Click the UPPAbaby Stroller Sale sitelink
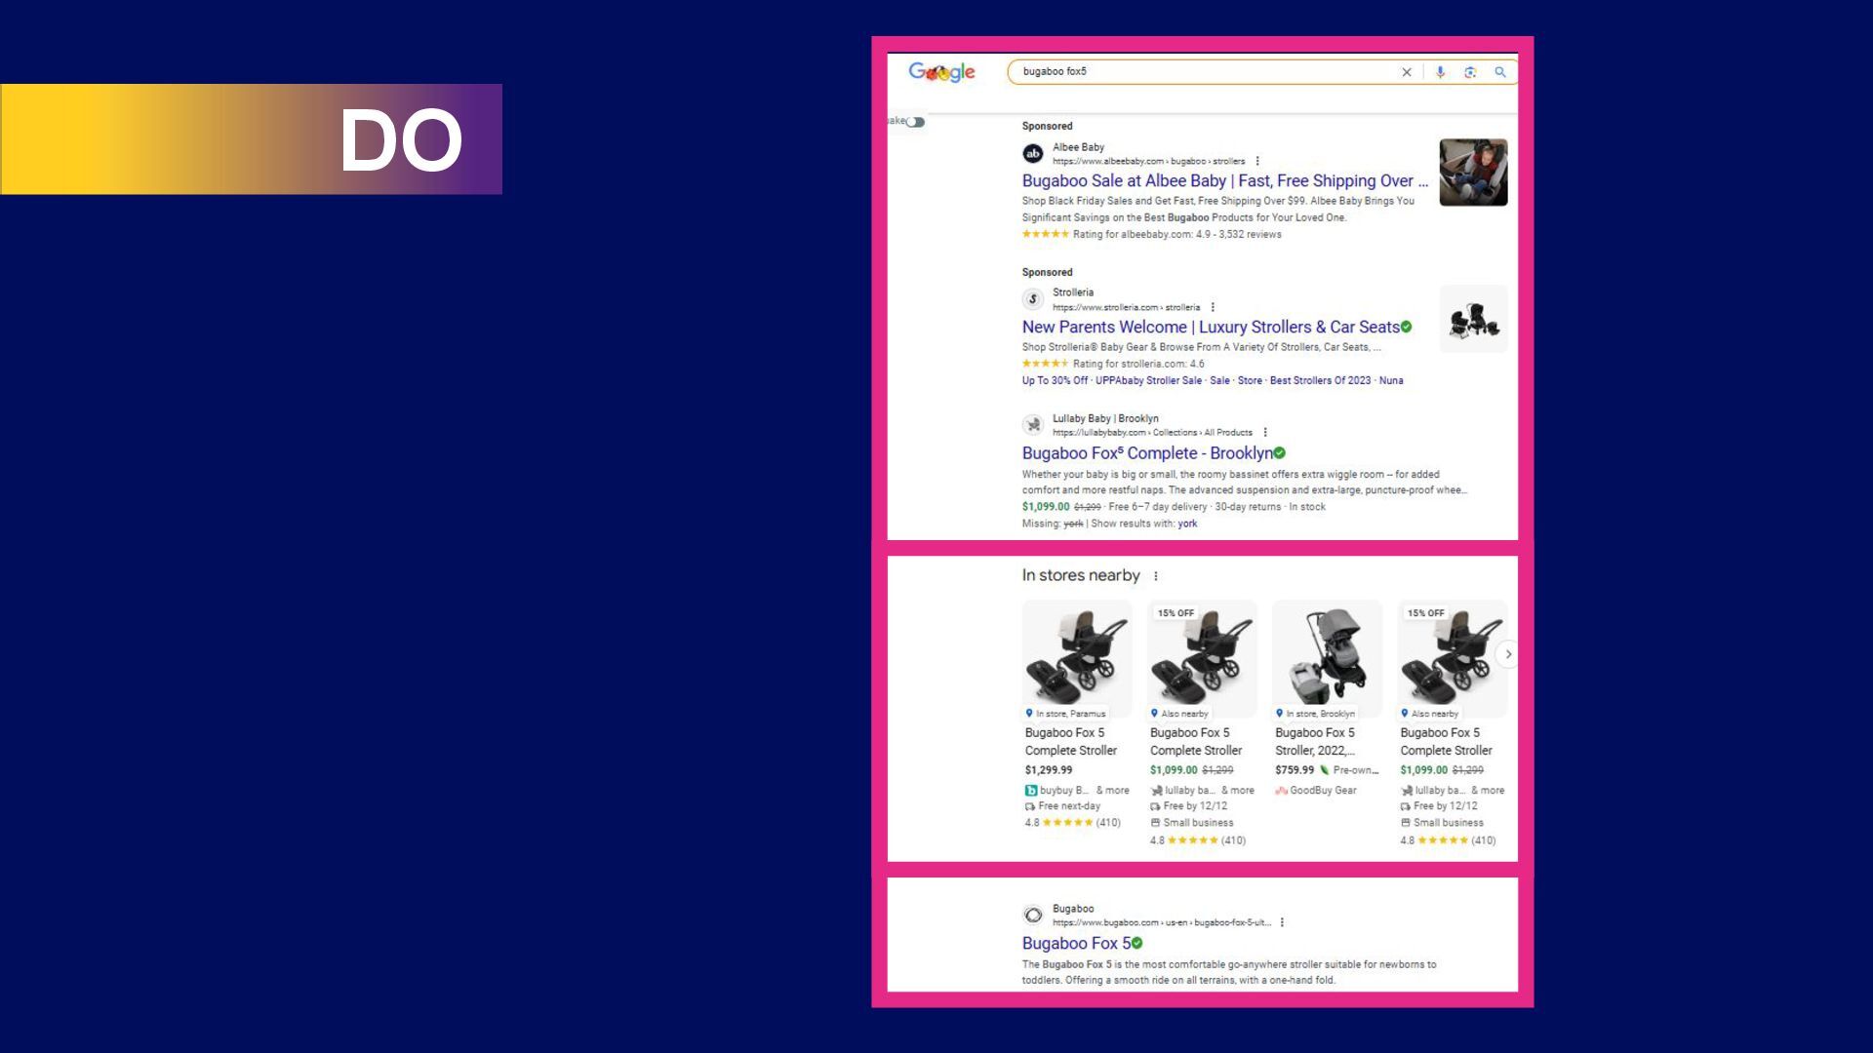Screen dimensions: 1873x1053 tap(1148, 380)
